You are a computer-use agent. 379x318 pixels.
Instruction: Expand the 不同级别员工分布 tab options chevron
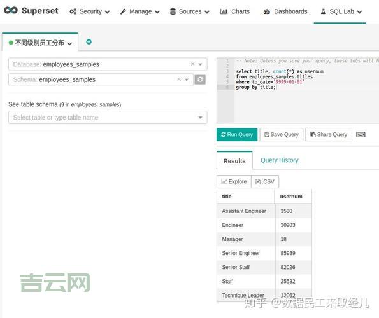[69, 43]
